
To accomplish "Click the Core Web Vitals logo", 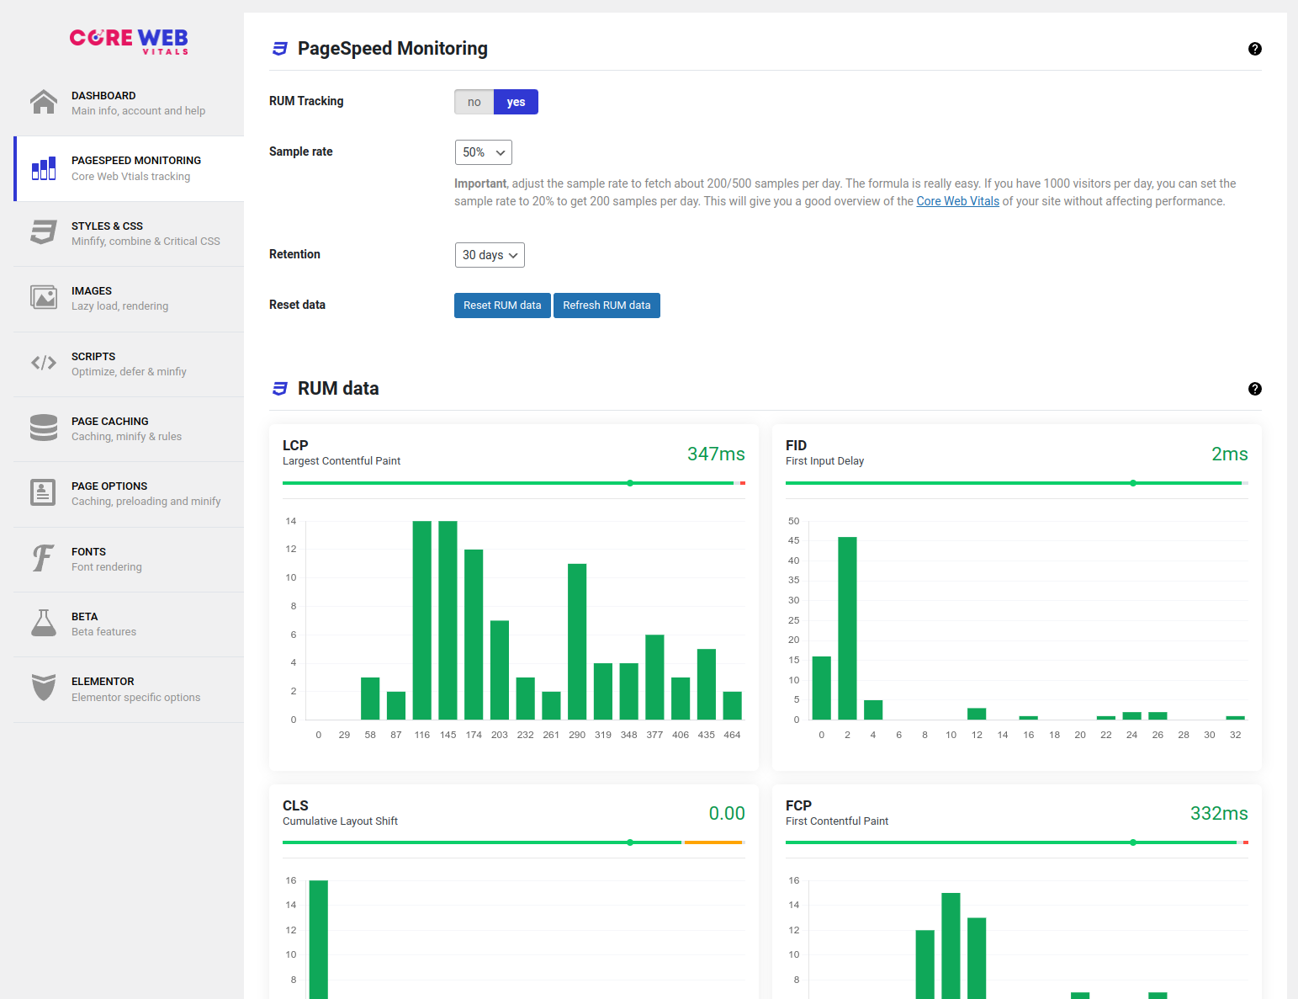I will point(129,40).
